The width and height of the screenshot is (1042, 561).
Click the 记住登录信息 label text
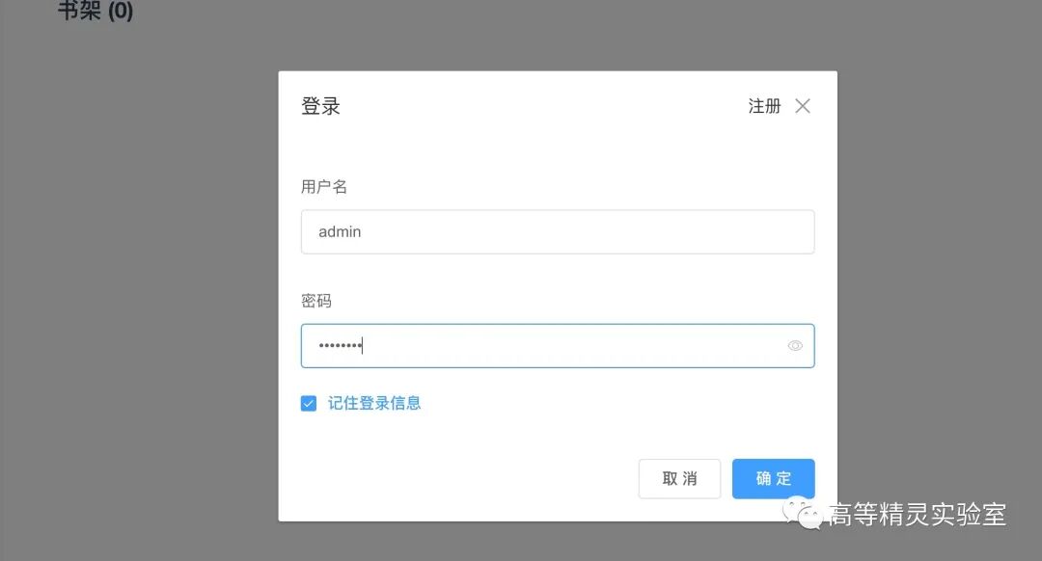[374, 404]
